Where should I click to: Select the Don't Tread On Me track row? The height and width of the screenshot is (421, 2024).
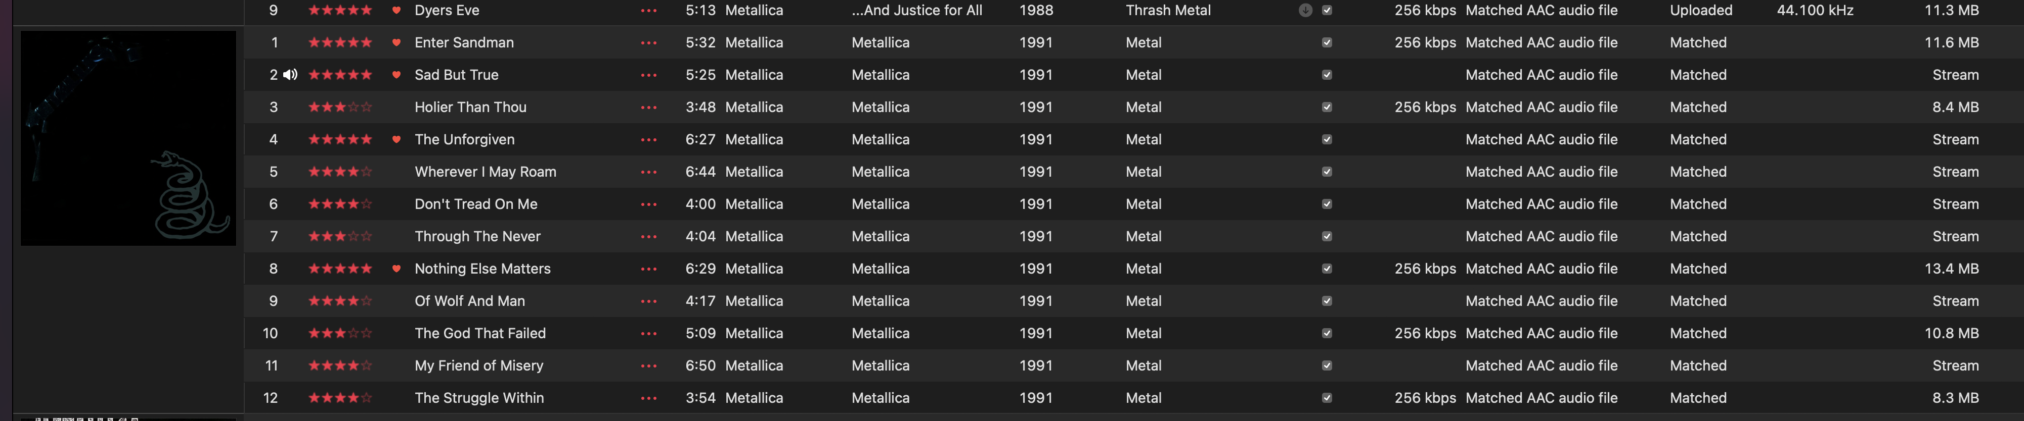pos(1134,204)
